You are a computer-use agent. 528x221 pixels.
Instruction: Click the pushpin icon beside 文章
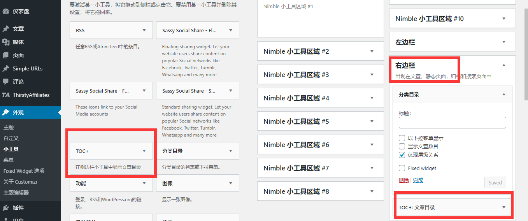tap(6, 29)
